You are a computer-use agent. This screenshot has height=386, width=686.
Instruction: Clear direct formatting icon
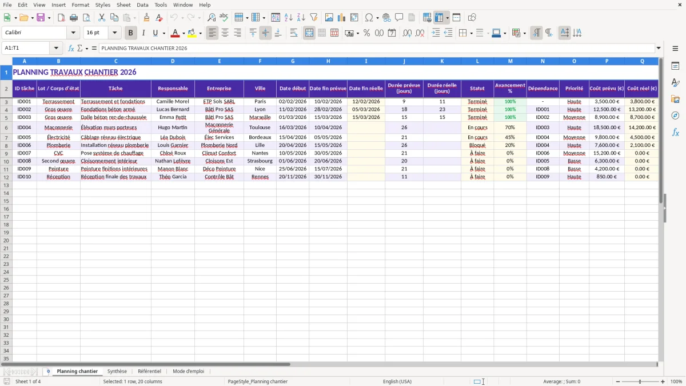159,18
